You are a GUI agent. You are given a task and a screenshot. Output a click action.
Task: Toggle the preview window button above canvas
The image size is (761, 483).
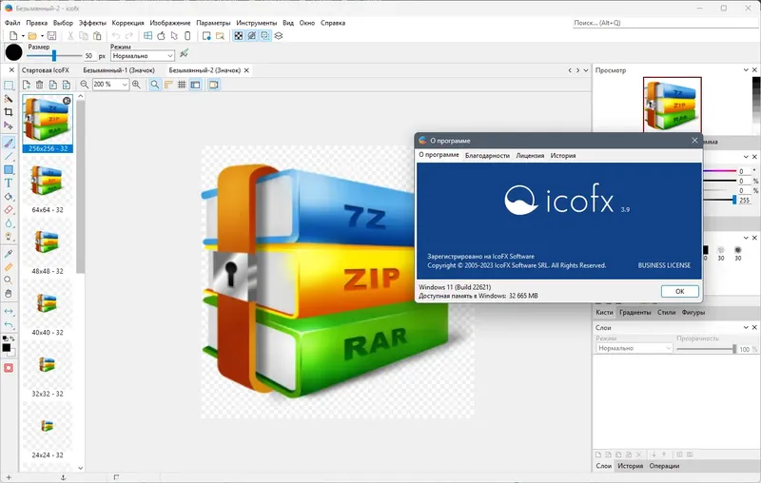pyautogui.click(x=213, y=85)
